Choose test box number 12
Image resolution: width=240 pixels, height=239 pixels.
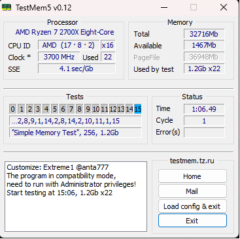pyautogui.click(x=113, y=109)
